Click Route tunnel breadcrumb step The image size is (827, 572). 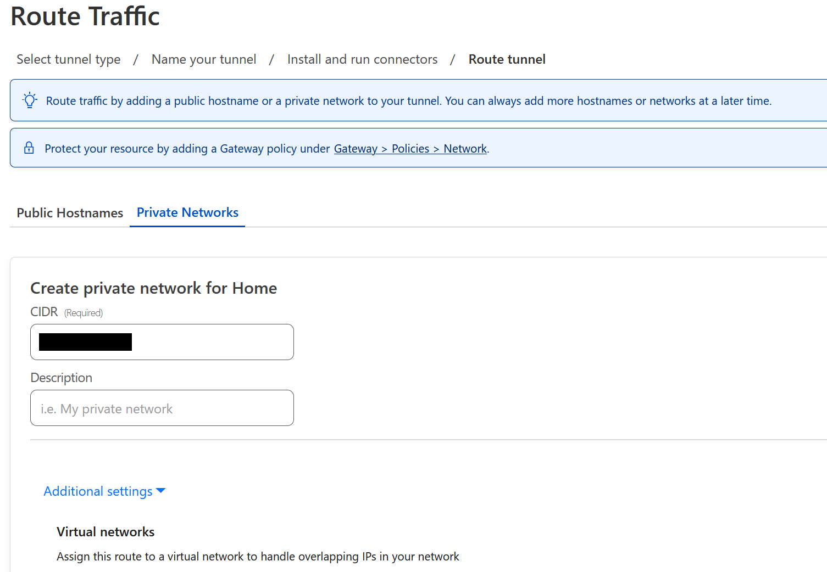(x=507, y=59)
